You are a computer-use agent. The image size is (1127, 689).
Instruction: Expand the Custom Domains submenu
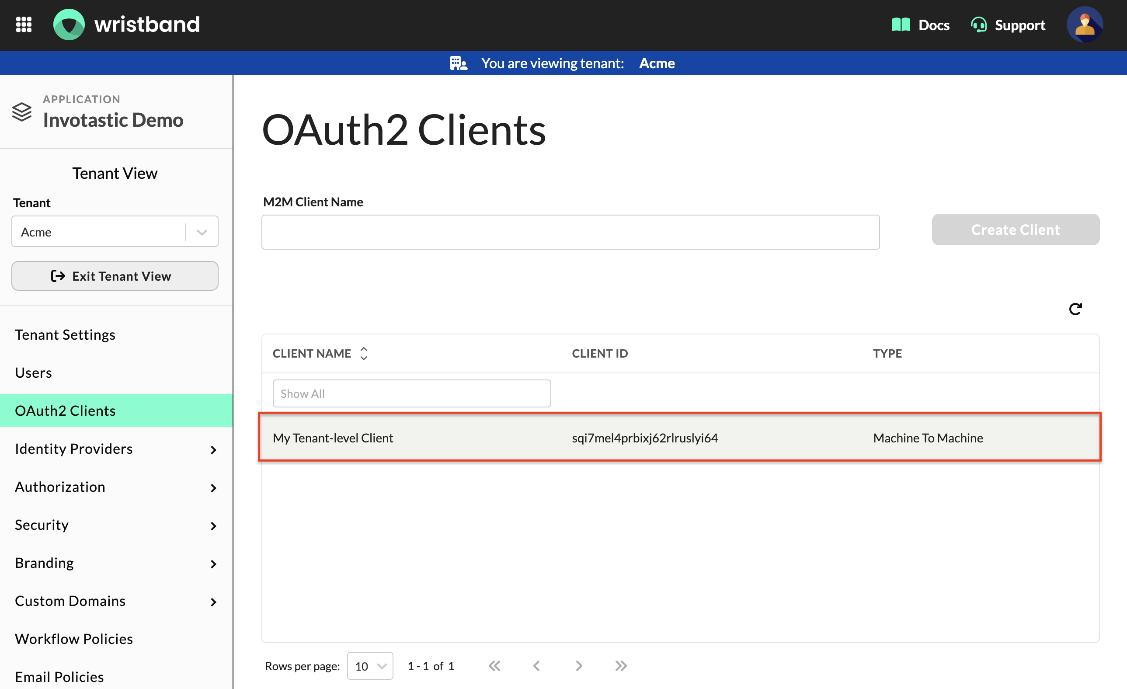point(213,602)
